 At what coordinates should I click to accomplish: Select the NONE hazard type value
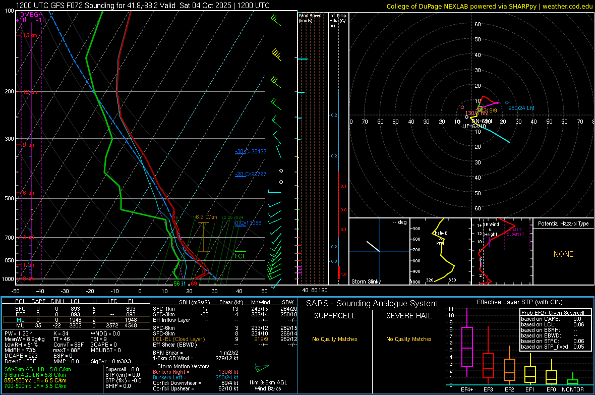pyautogui.click(x=563, y=254)
